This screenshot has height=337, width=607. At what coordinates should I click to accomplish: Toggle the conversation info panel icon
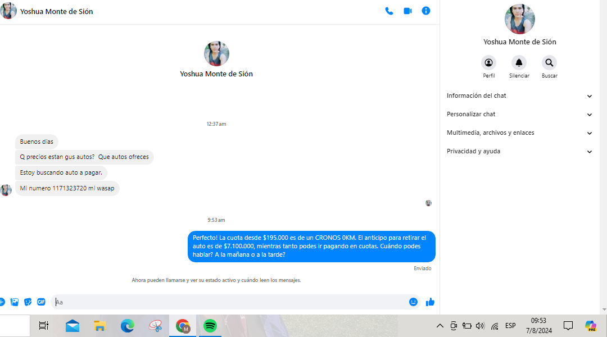click(426, 11)
